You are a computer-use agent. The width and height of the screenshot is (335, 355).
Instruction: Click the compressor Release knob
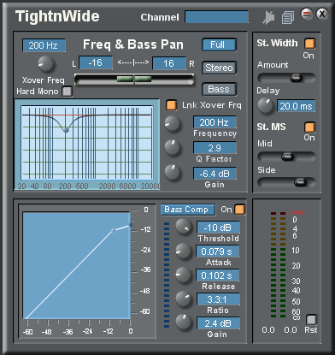click(183, 275)
